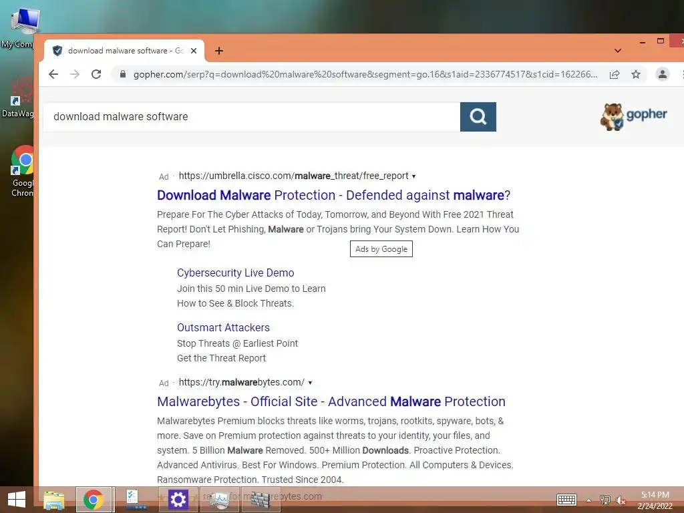Screen dimensions: 684x513
Task: Click the umbrella.cisco.com ad URL text
Action: coord(294,176)
